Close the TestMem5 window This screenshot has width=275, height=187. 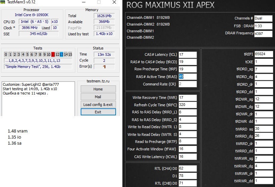tap(114, 2)
